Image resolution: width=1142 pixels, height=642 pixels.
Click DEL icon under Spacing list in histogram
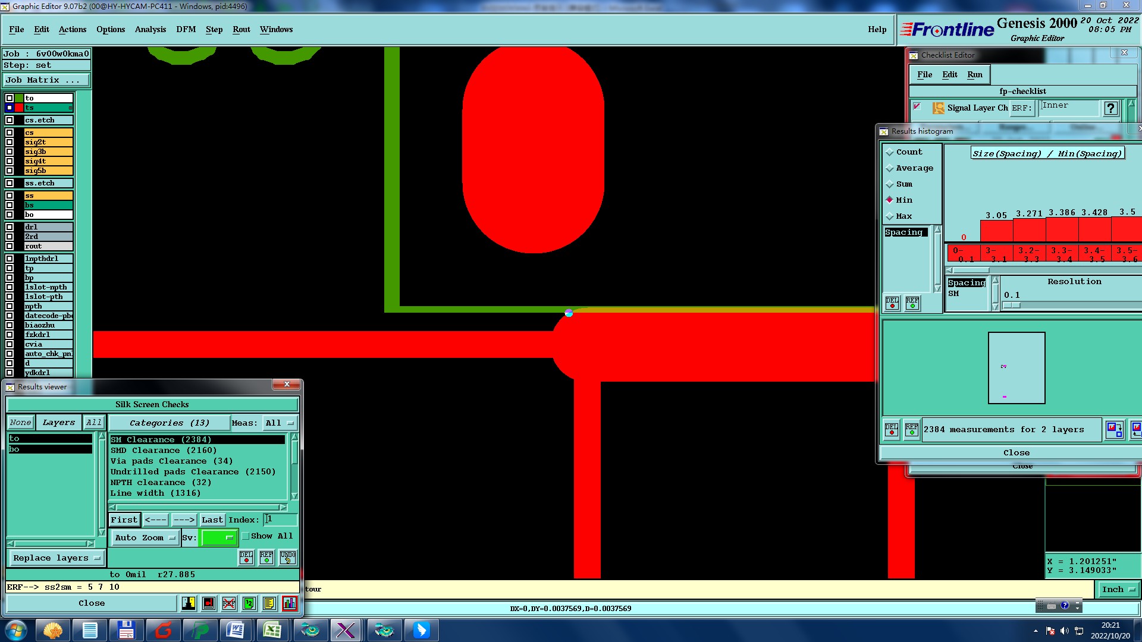pyautogui.click(x=892, y=303)
